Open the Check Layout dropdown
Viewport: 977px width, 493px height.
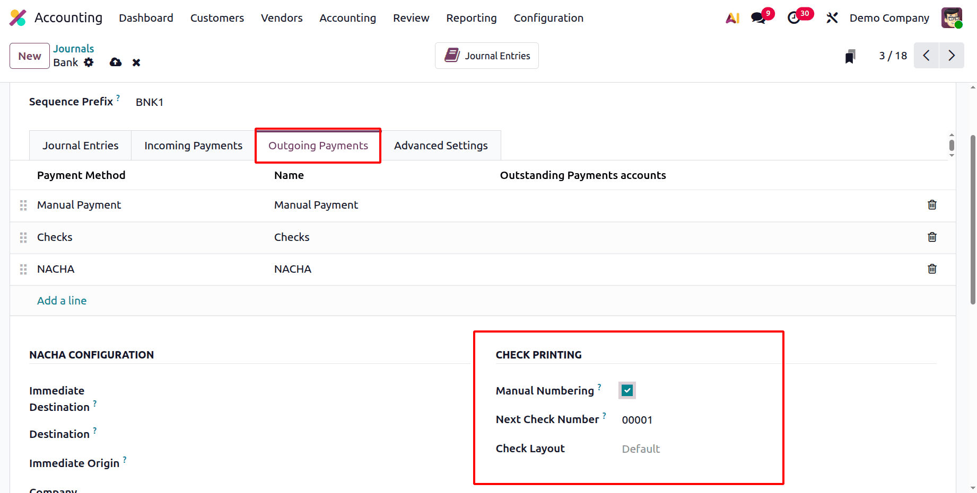tap(641, 449)
